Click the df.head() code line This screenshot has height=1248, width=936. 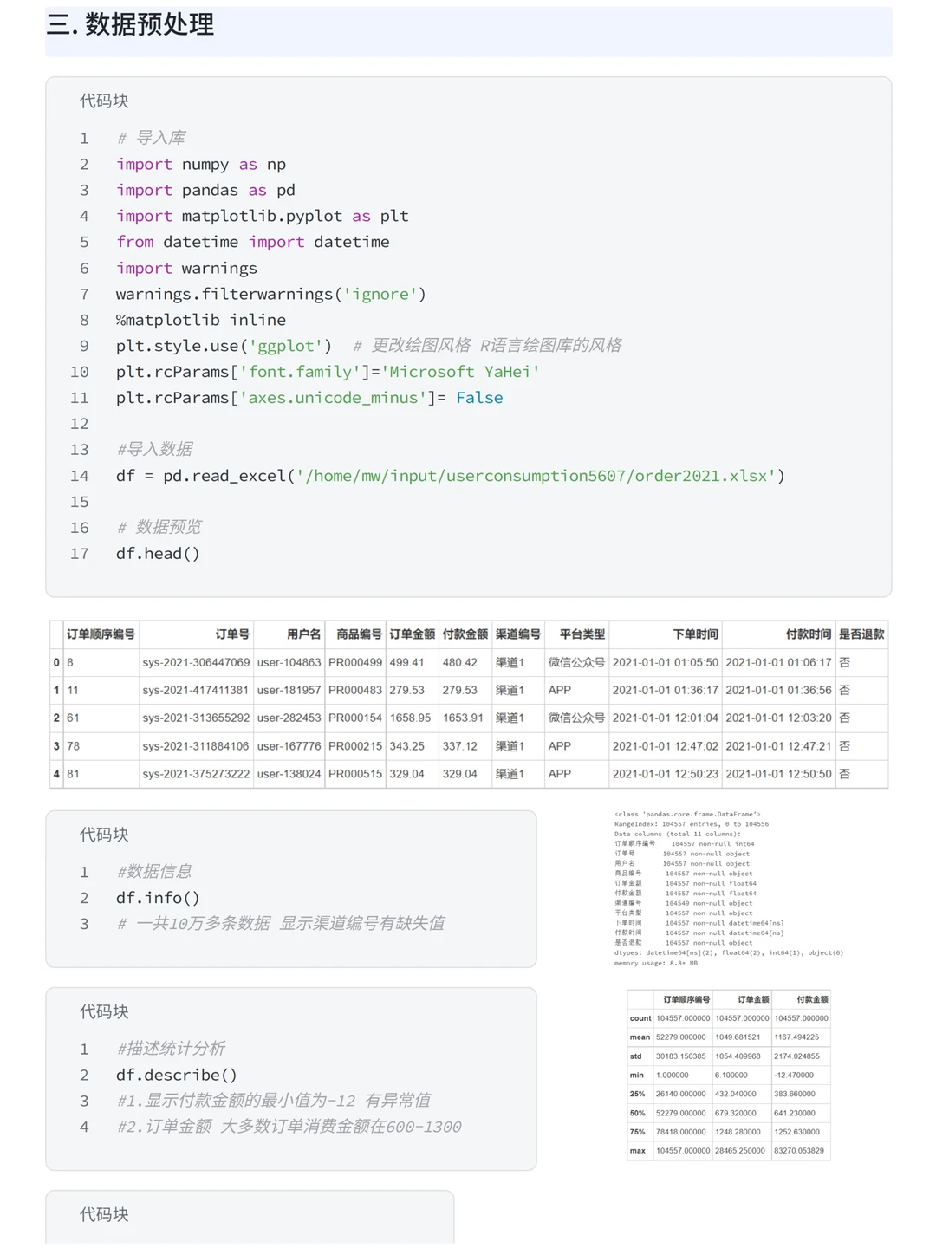(158, 553)
